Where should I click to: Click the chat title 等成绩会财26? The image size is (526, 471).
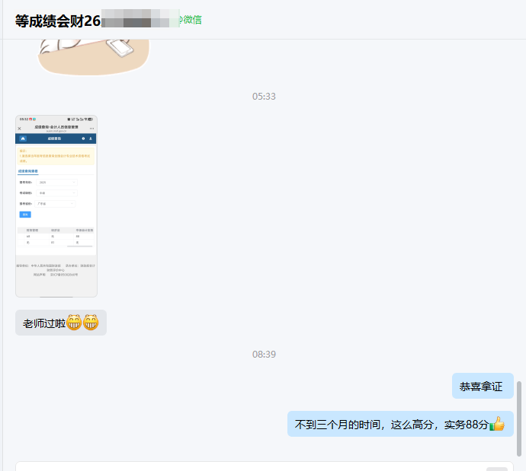pos(58,21)
